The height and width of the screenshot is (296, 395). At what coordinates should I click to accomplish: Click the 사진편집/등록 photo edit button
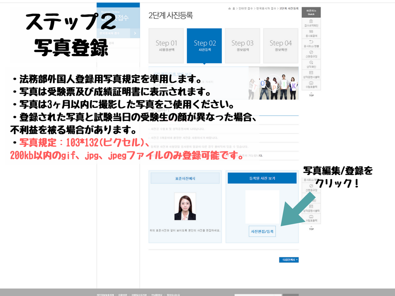(262, 231)
